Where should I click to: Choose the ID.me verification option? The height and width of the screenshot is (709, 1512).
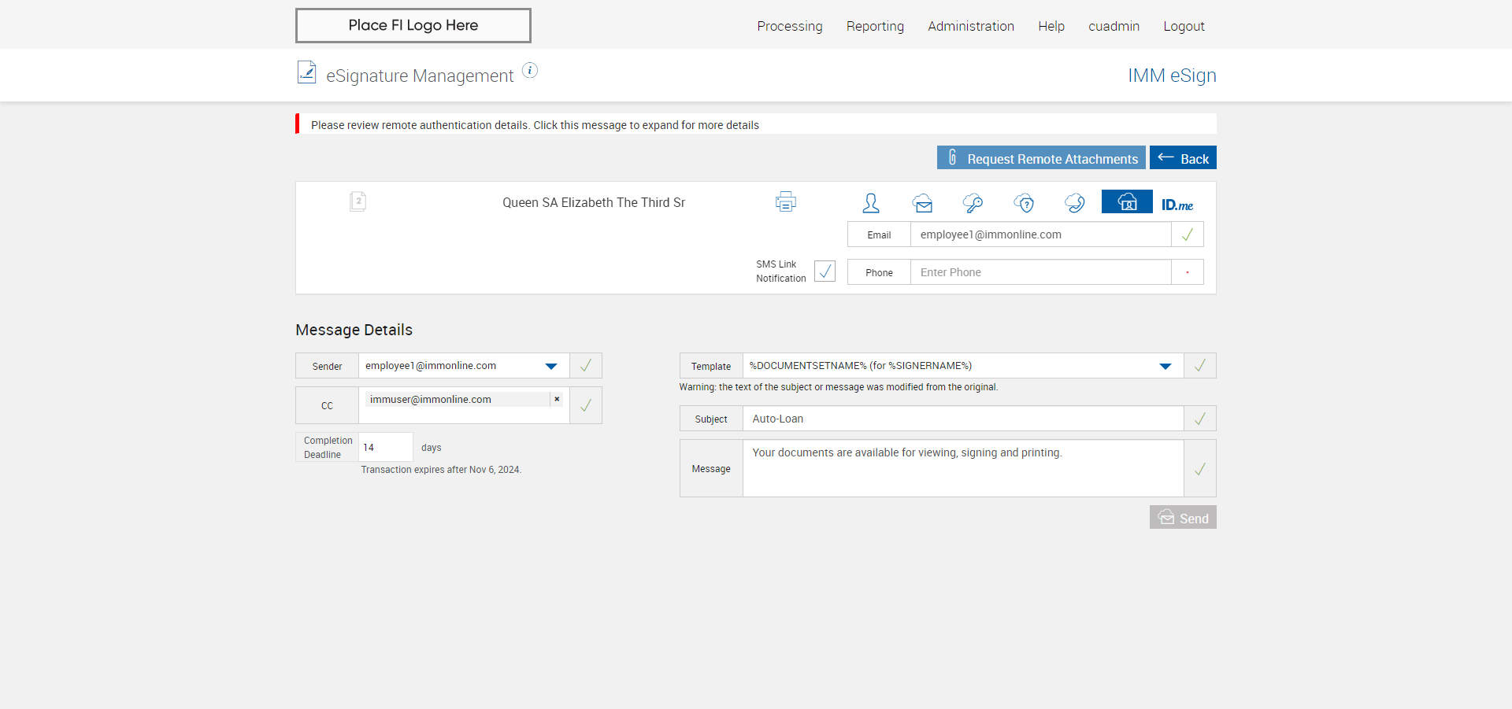tap(1177, 205)
